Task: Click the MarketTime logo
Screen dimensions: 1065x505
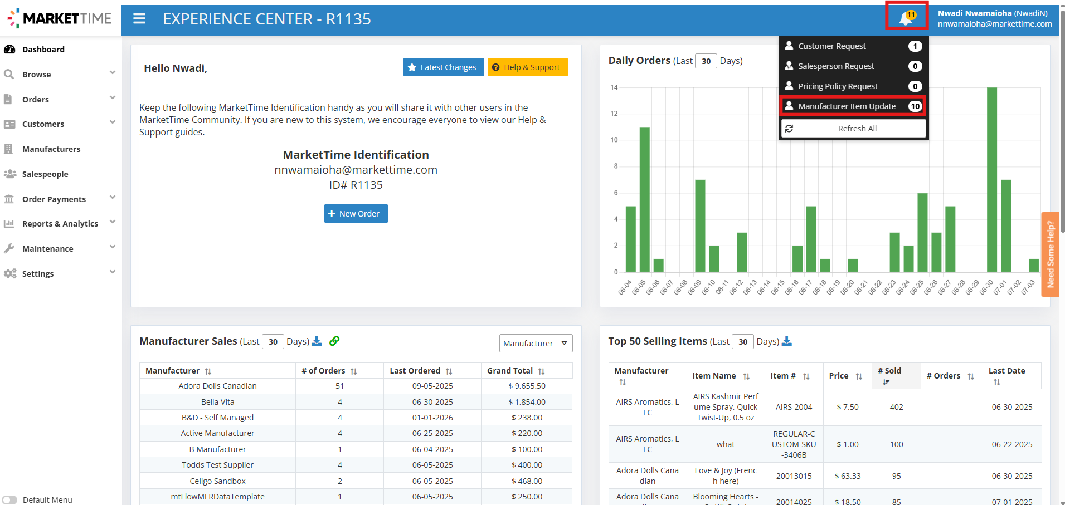Action: (60, 18)
